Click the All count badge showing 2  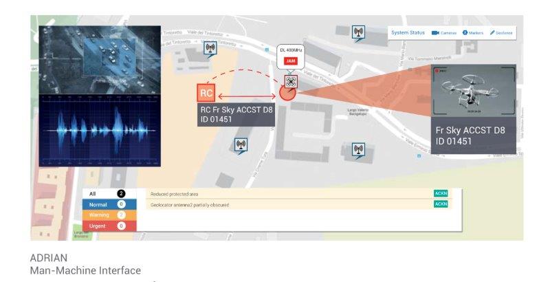pos(121,193)
